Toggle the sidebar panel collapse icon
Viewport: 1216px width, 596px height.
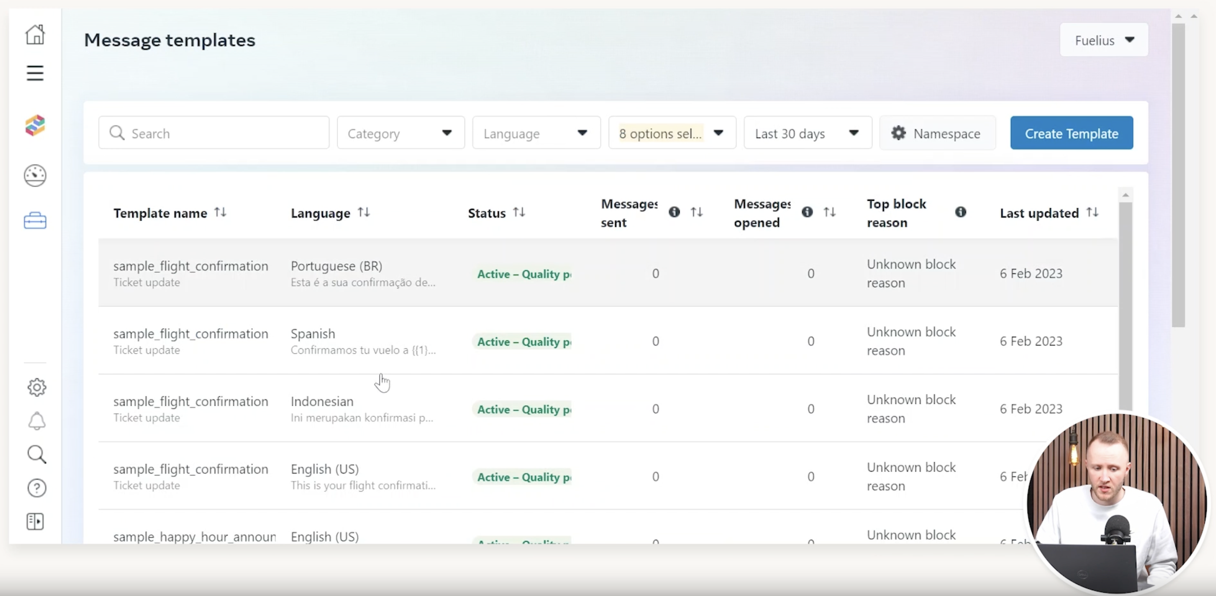[35, 521]
